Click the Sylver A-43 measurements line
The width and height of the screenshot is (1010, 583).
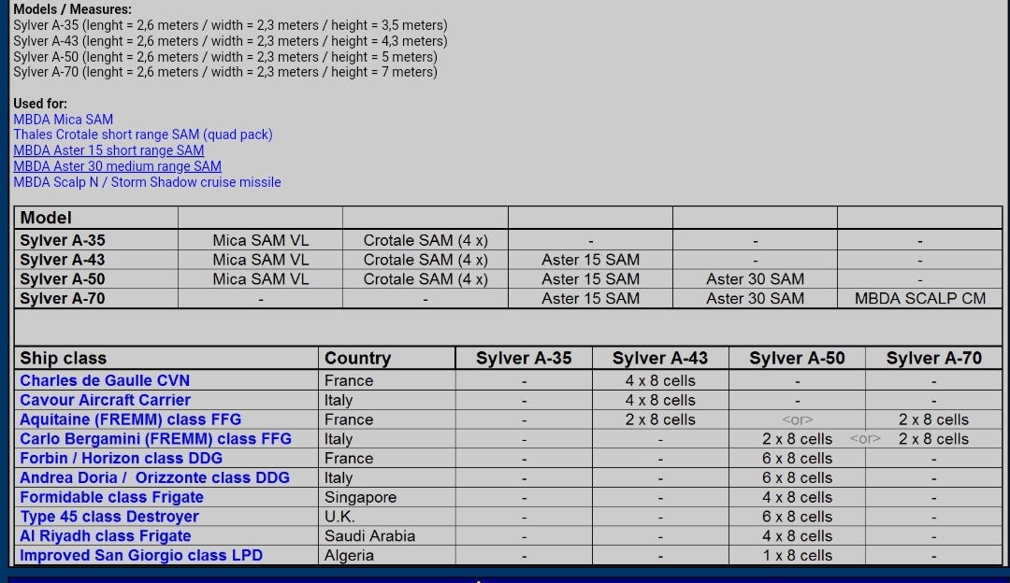230,41
